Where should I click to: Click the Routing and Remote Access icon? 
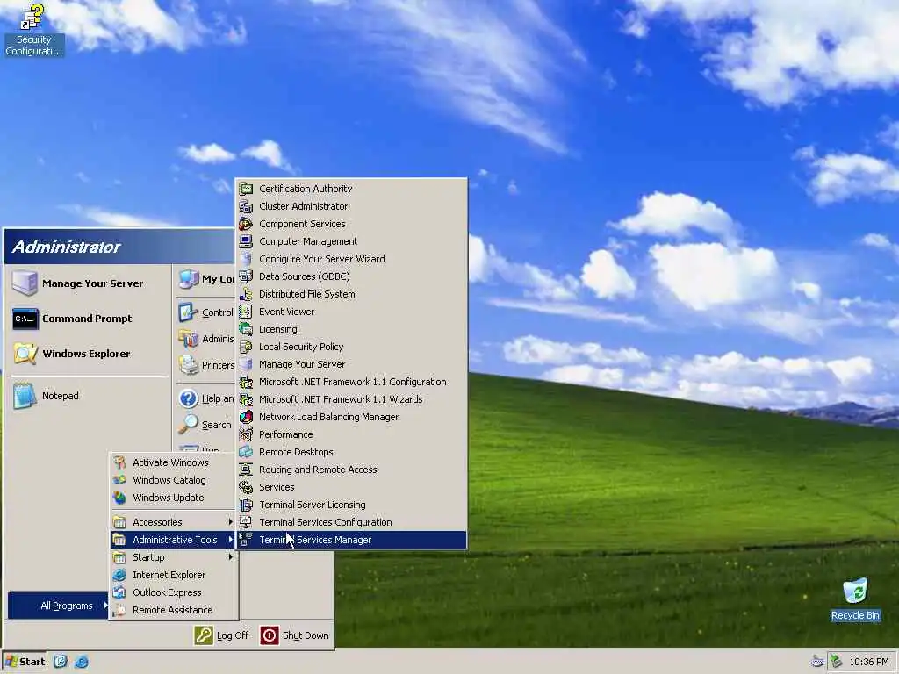pos(246,470)
